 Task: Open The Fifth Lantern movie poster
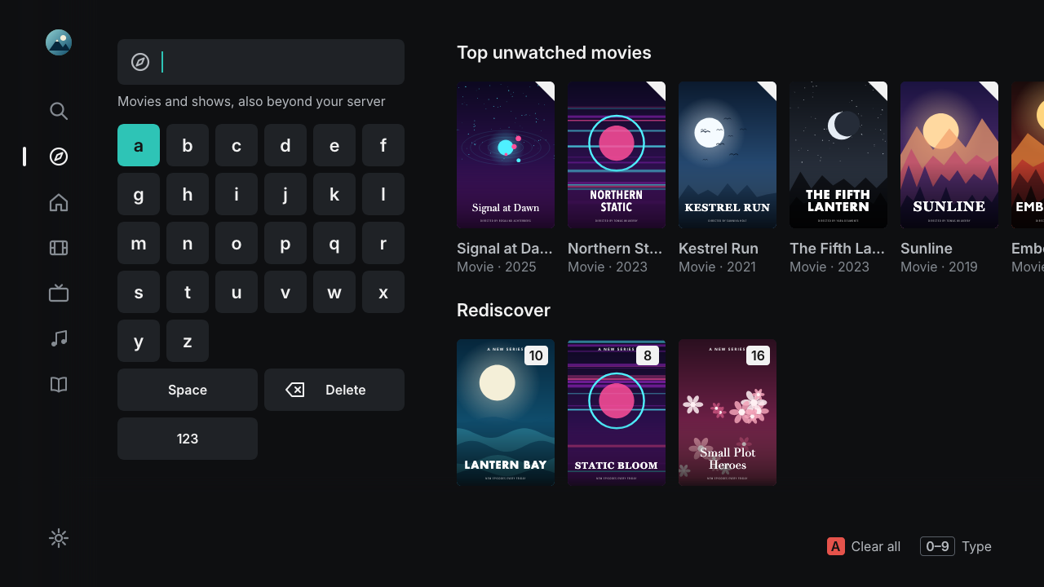pyautogui.click(x=838, y=155)
